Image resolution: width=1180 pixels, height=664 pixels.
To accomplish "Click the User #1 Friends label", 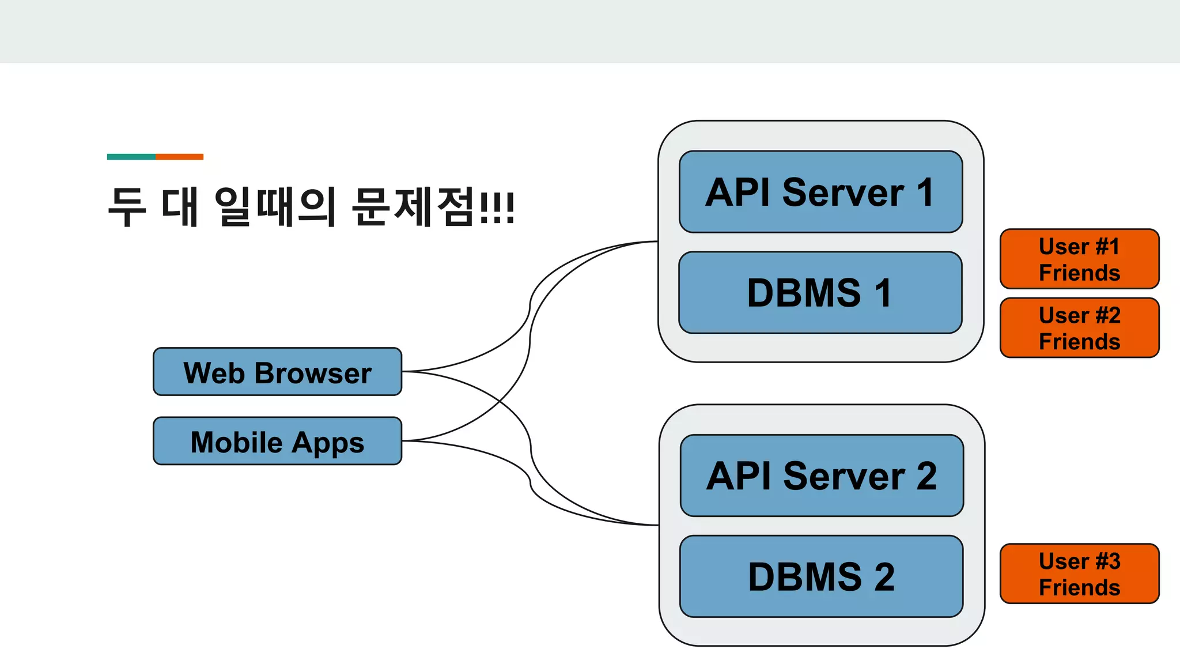I will click(1079, 259).
